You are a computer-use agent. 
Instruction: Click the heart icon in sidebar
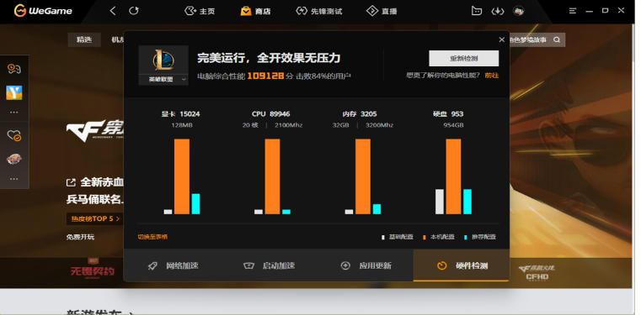[x=14, y=135]
